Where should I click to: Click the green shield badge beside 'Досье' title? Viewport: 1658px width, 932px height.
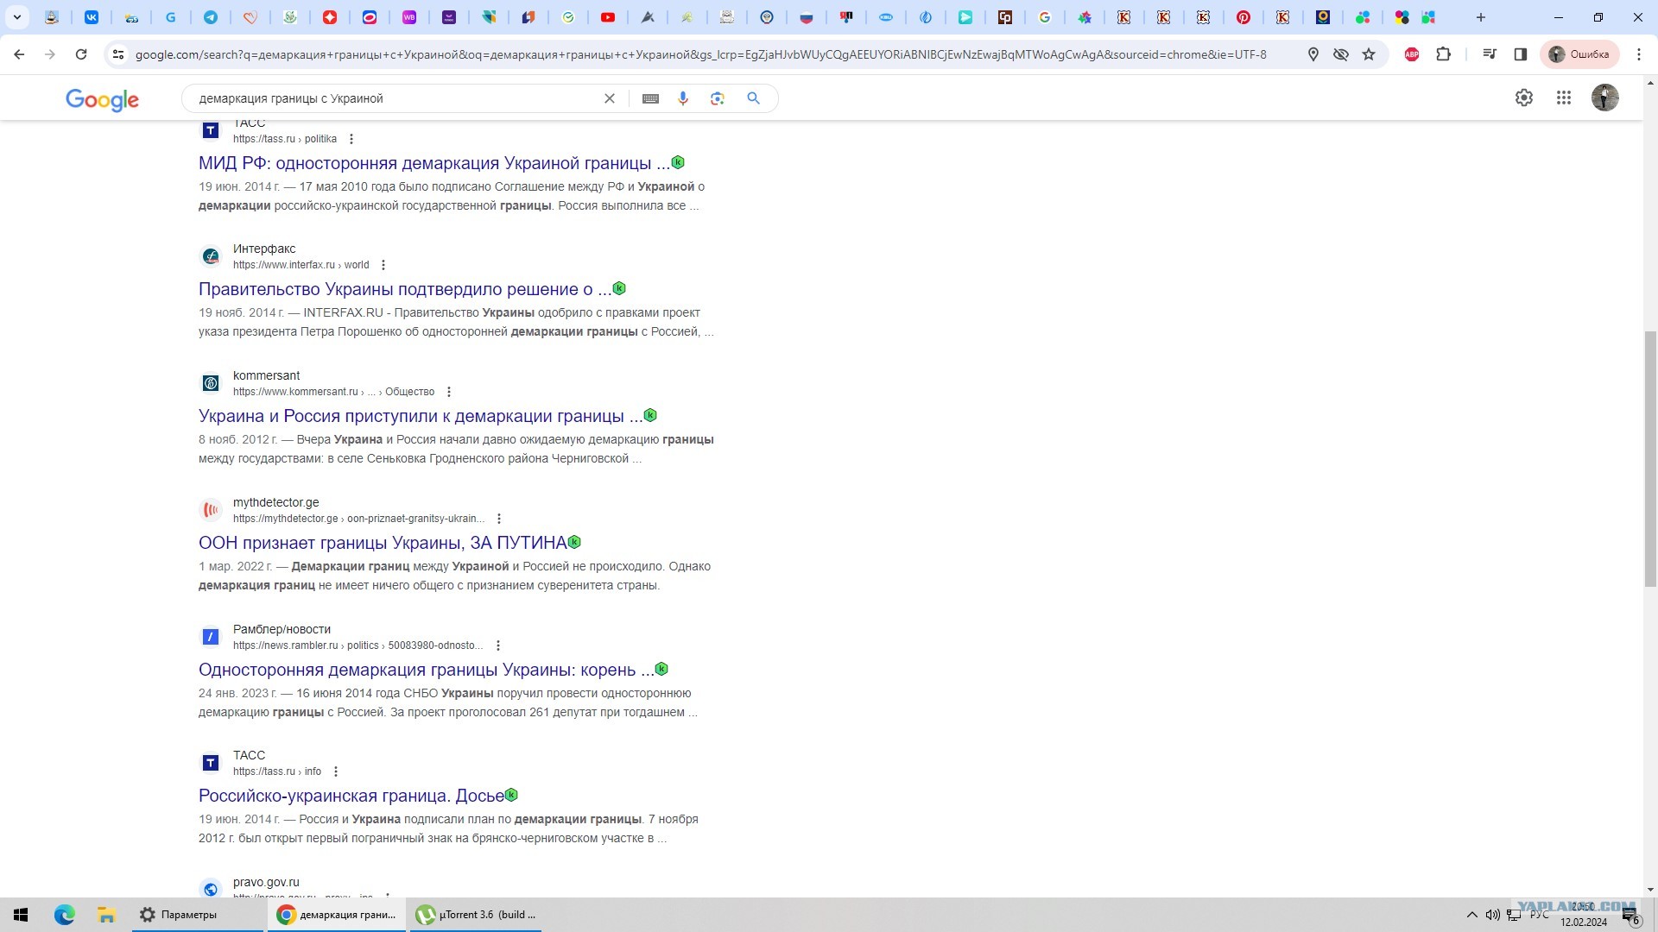[x=511, y=795]
